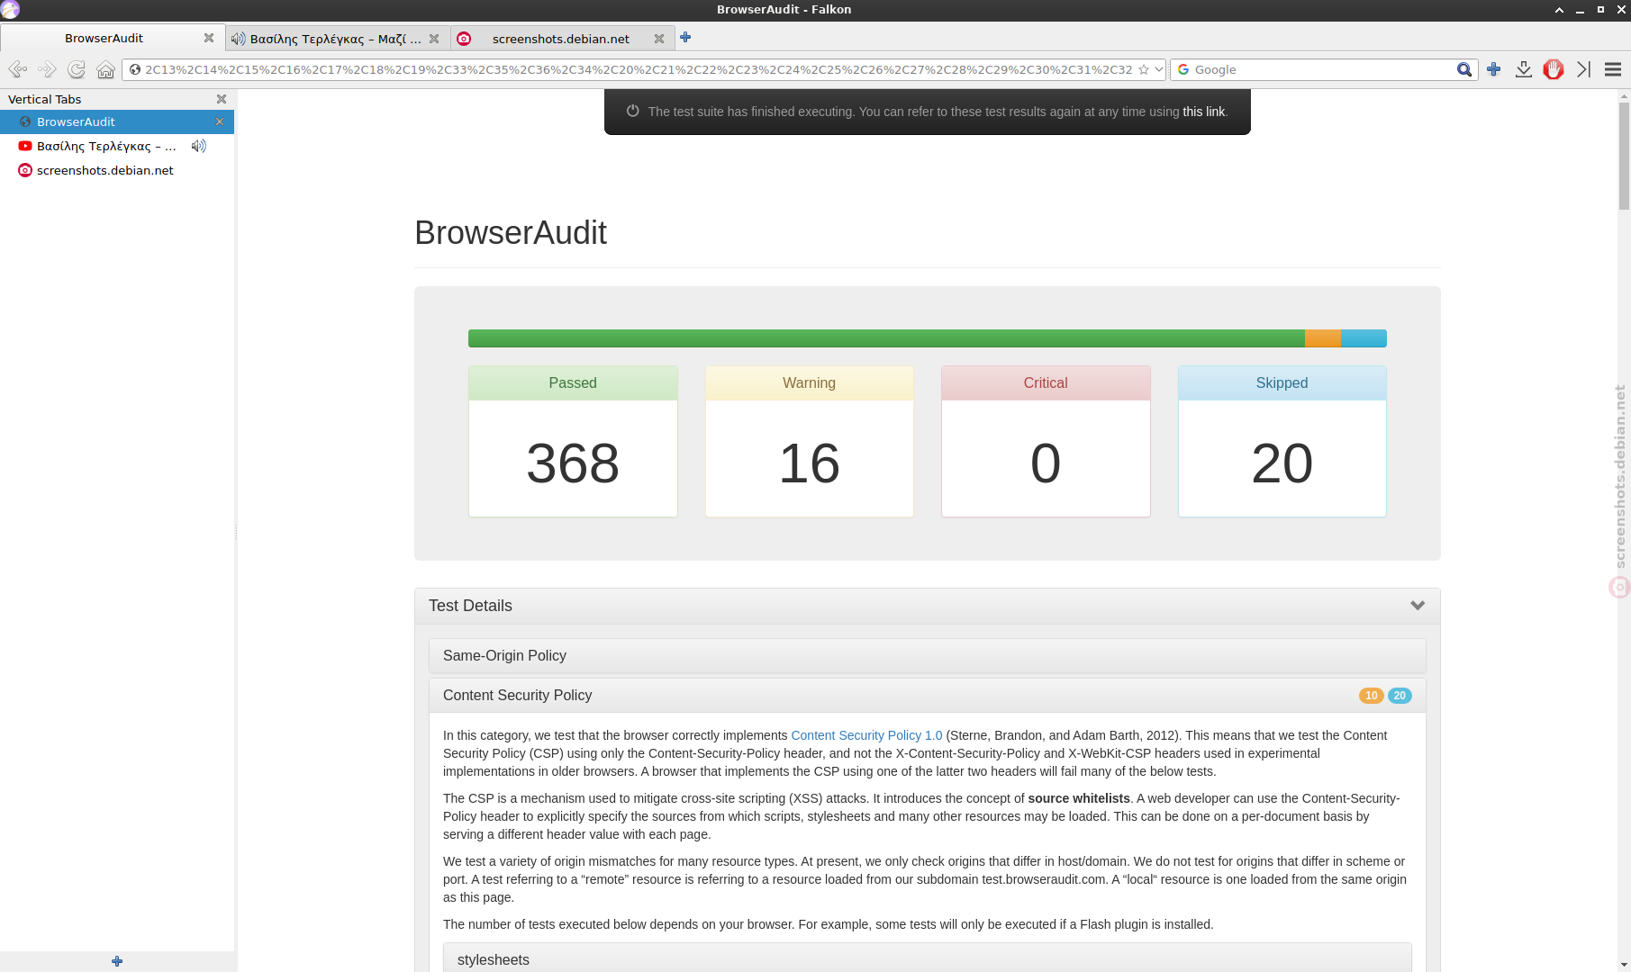Image resolution: width=1631 pixels, height=972 pixels.
Task: Collapse the Content Security Policy section
Action: pos(928,695)
